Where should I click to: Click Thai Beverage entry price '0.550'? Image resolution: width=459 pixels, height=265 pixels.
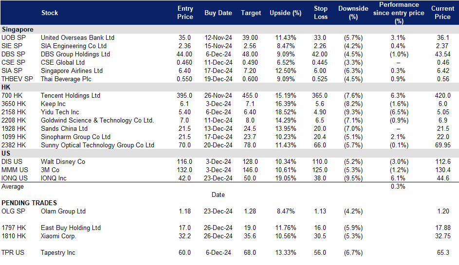[x=184, y=79]
